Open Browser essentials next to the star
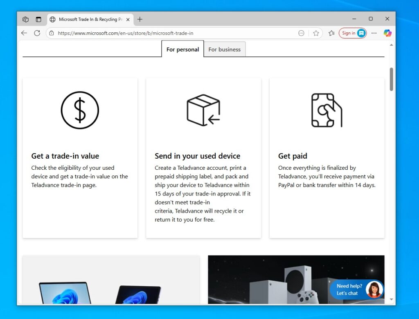 (331, 33)
